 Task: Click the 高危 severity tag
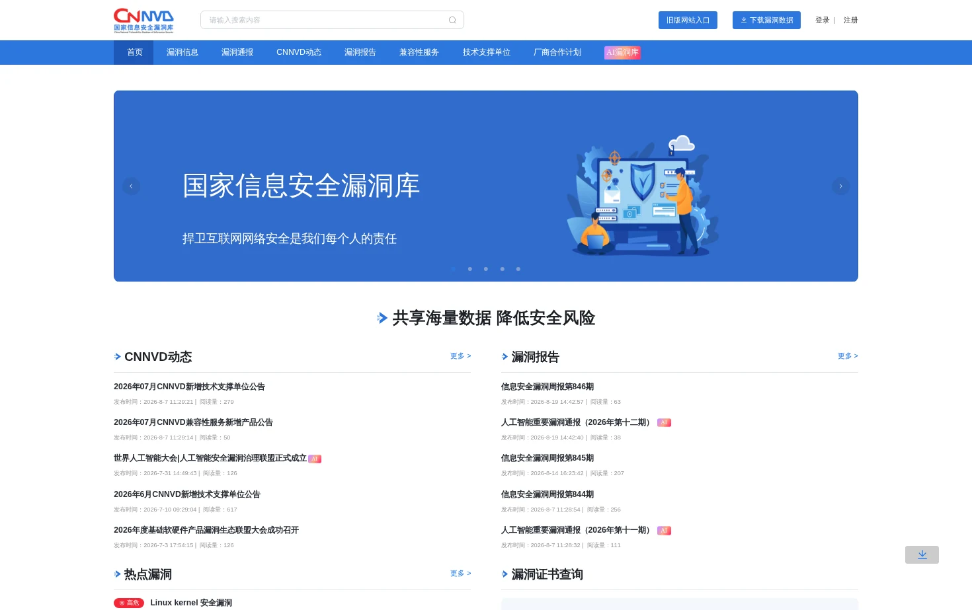click(x=129, y=603)
